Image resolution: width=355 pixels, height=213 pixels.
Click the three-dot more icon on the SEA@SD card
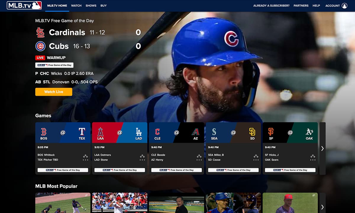256,160
